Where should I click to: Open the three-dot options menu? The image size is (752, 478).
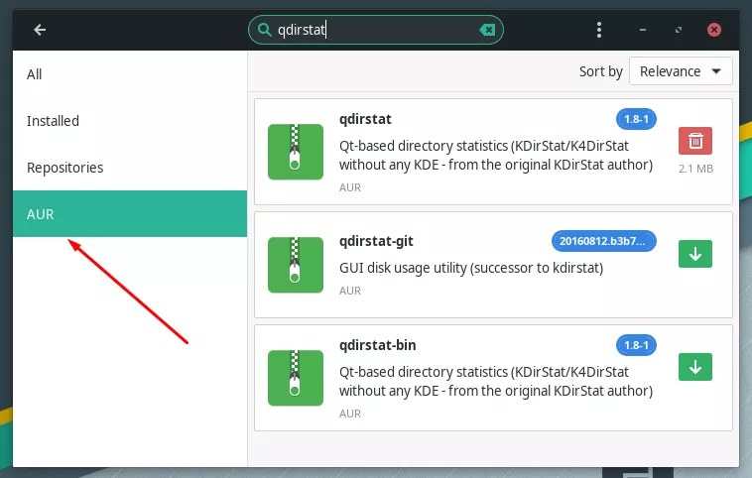(x=599, y=30)
